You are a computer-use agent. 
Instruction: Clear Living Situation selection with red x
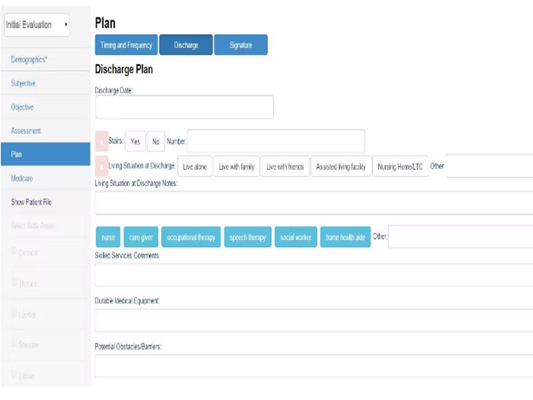click(x=102, y=166)
